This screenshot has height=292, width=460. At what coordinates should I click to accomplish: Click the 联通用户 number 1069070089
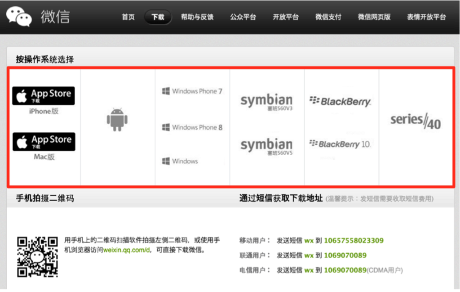point(345,255)
